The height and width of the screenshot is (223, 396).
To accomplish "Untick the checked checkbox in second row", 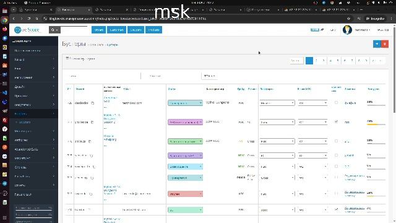I will [336, 122].
